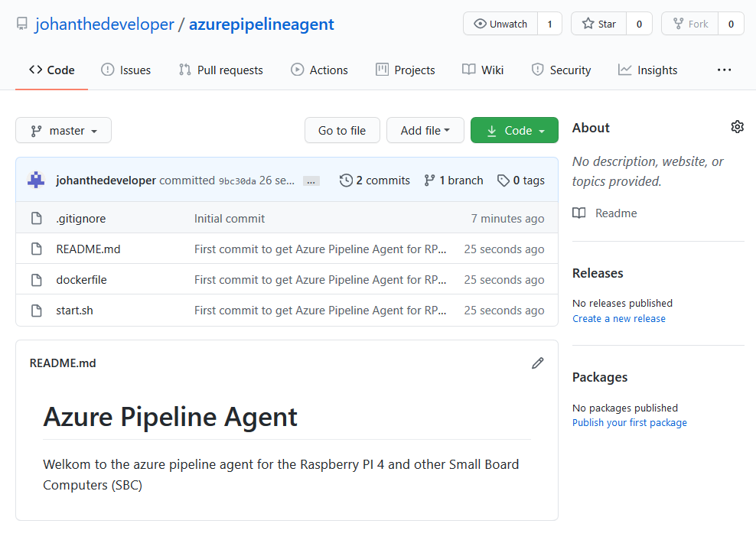
Task: Open the Projects tab
Action: (x=406, y=70)
